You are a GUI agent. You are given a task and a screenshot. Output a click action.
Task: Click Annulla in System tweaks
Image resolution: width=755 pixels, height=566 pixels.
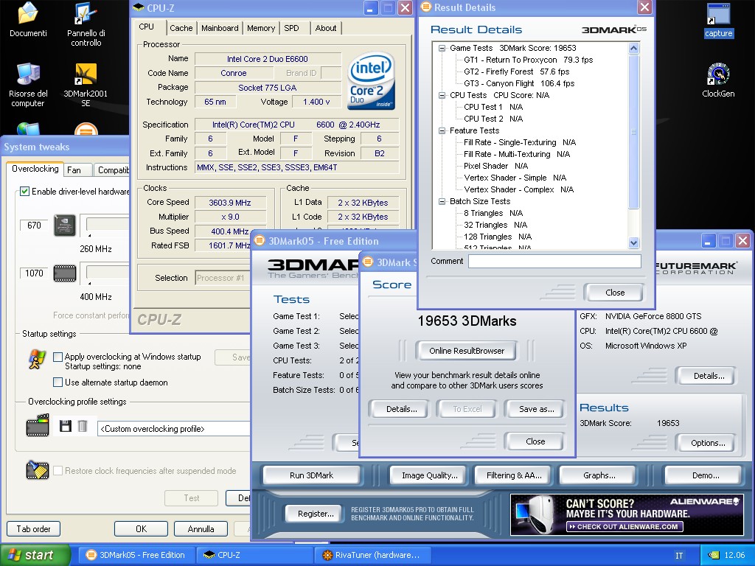pos(201,529)
